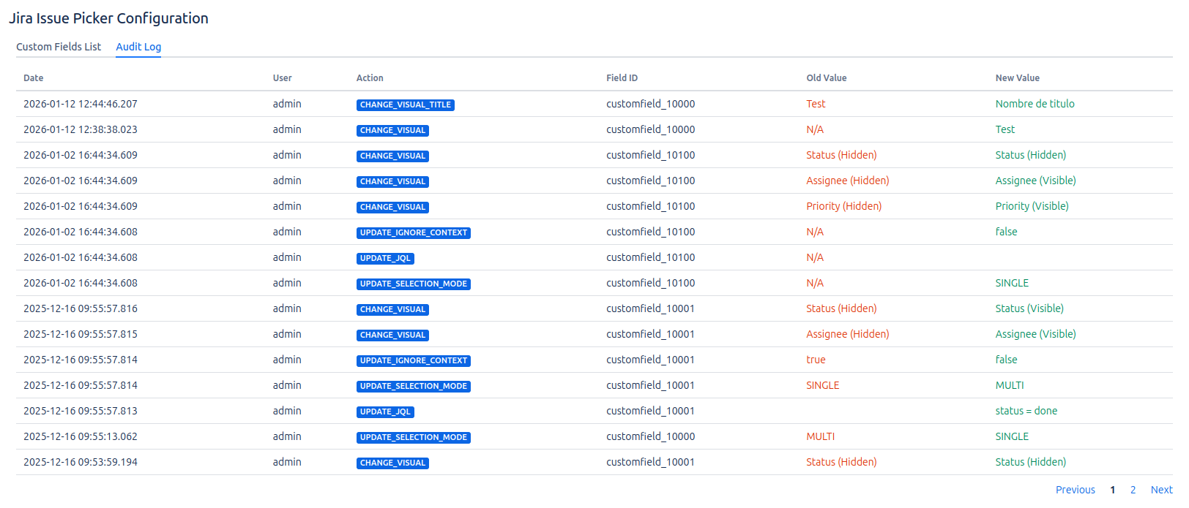Image resolution: width=1189 pixels, height=508 pixels.
Task: Click the Old Value column header
Action: (826, 78)
